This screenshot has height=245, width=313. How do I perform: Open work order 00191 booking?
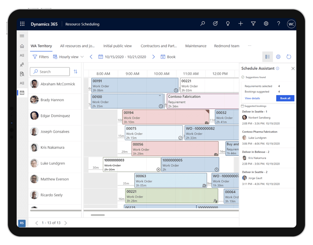click(135, 85)
